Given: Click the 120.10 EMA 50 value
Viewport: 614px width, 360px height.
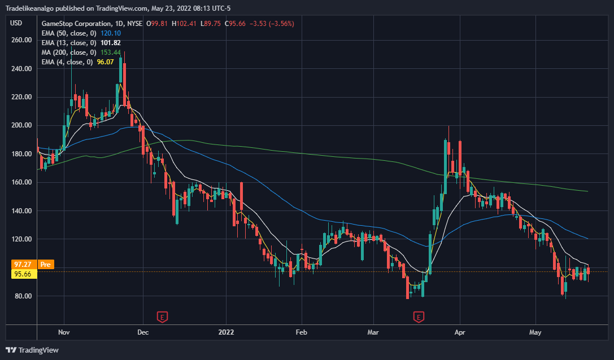Looking at the screenshot, I should click(111, 33).
